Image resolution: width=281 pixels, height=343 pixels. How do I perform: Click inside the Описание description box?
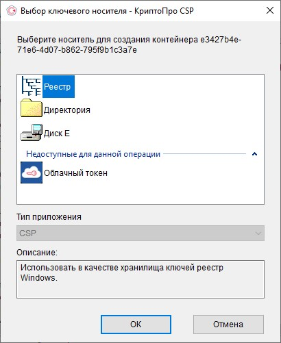pos(140,279)
